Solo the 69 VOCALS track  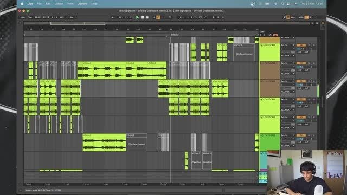[309, 45]
